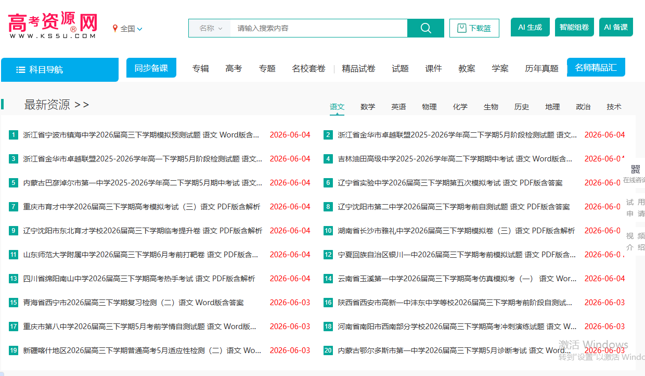
Task: Open 陕西省西安市高新一中沣东中学 resource
Action: [x=455, y=303]
